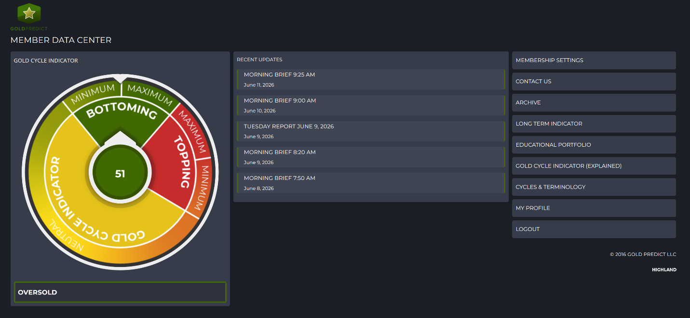The width and height of the screenshot is (690, 318).
Task: Click the © 2016 Gold Predict LLC text
Action: [643, 254]
